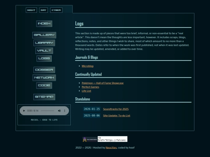Click the audio progress slider
The width and height of the screenshot is (210, 157).
(47, 110)
